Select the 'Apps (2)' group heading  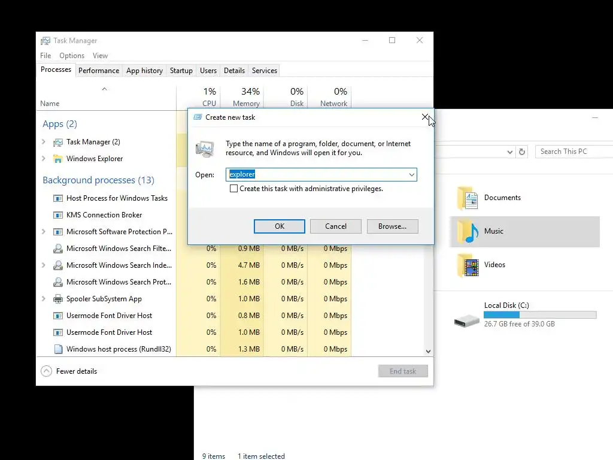click(x=60, y=124)
